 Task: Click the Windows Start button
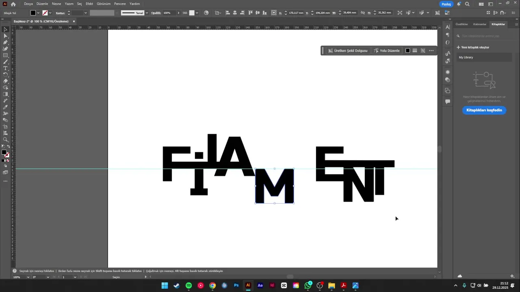click(165, 286)
